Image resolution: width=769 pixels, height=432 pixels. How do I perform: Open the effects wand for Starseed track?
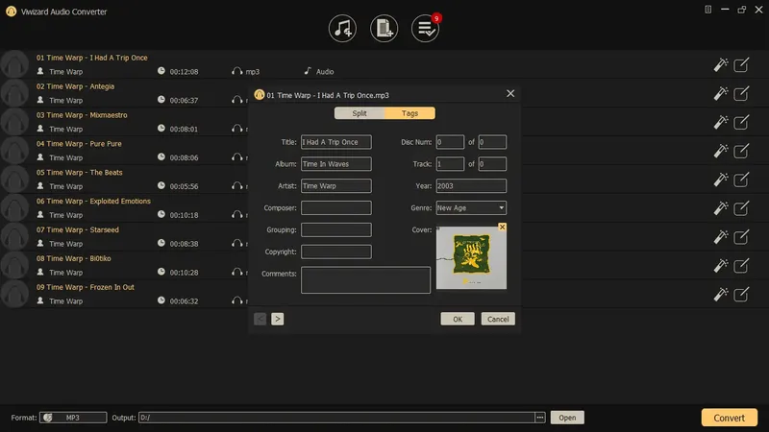coord(720,236)
